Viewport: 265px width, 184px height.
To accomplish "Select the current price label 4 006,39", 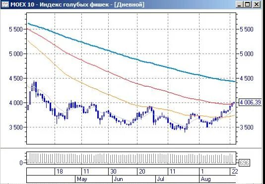I will [x=250, y=102].
